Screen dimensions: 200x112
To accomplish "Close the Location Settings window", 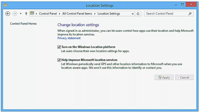I will pyautogui.click(x=191, y=5).
